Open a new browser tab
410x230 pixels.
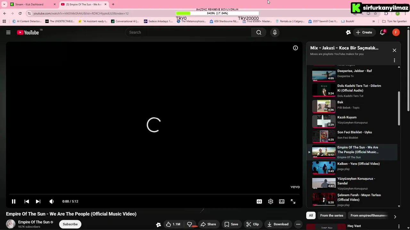tap(113, 4)
